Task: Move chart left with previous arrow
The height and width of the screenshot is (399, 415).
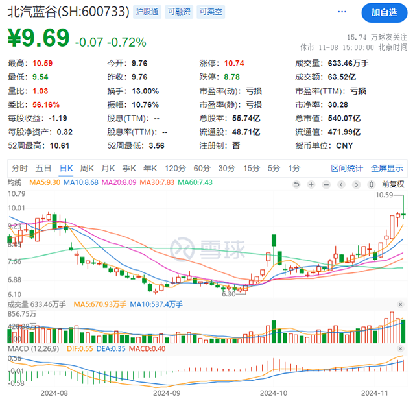Action: [x=342, y=184]
